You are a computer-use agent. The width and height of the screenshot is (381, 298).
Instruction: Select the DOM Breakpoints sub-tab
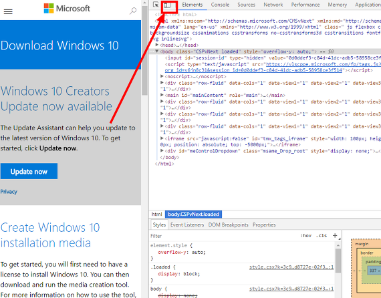pos(228,225)
